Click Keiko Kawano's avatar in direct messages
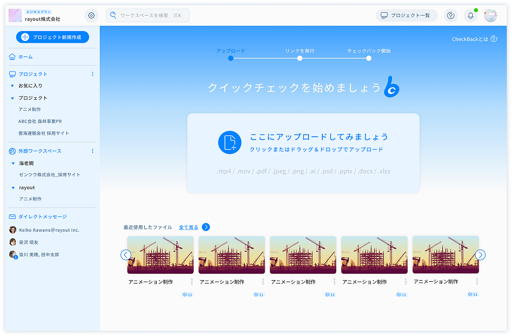 (13, 230)
